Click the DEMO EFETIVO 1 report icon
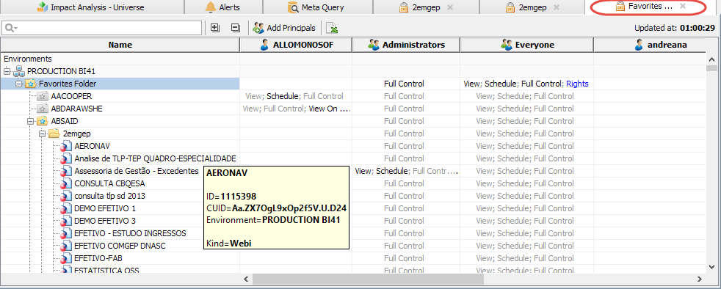 66,208
